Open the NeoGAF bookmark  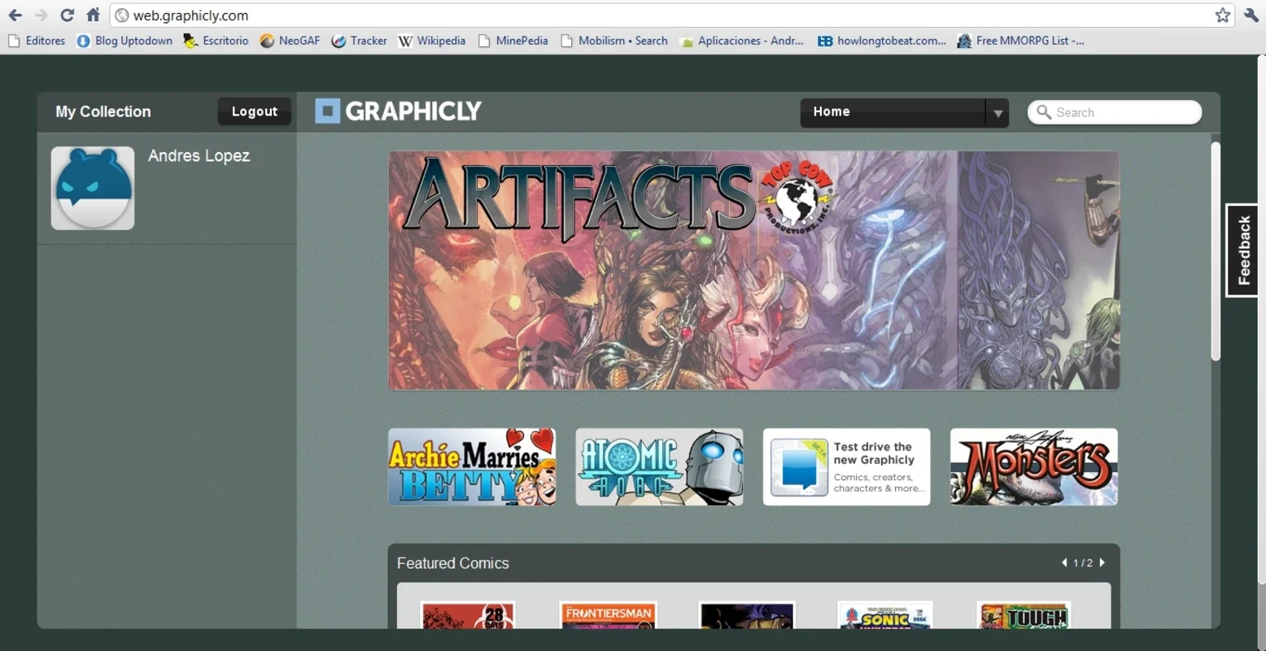290,41
